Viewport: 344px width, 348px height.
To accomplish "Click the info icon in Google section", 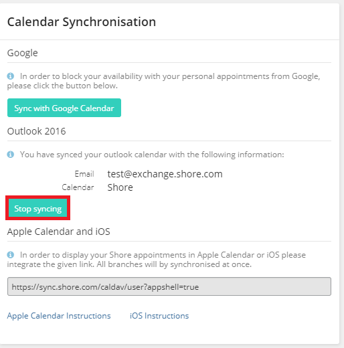I will click(11, 76).
